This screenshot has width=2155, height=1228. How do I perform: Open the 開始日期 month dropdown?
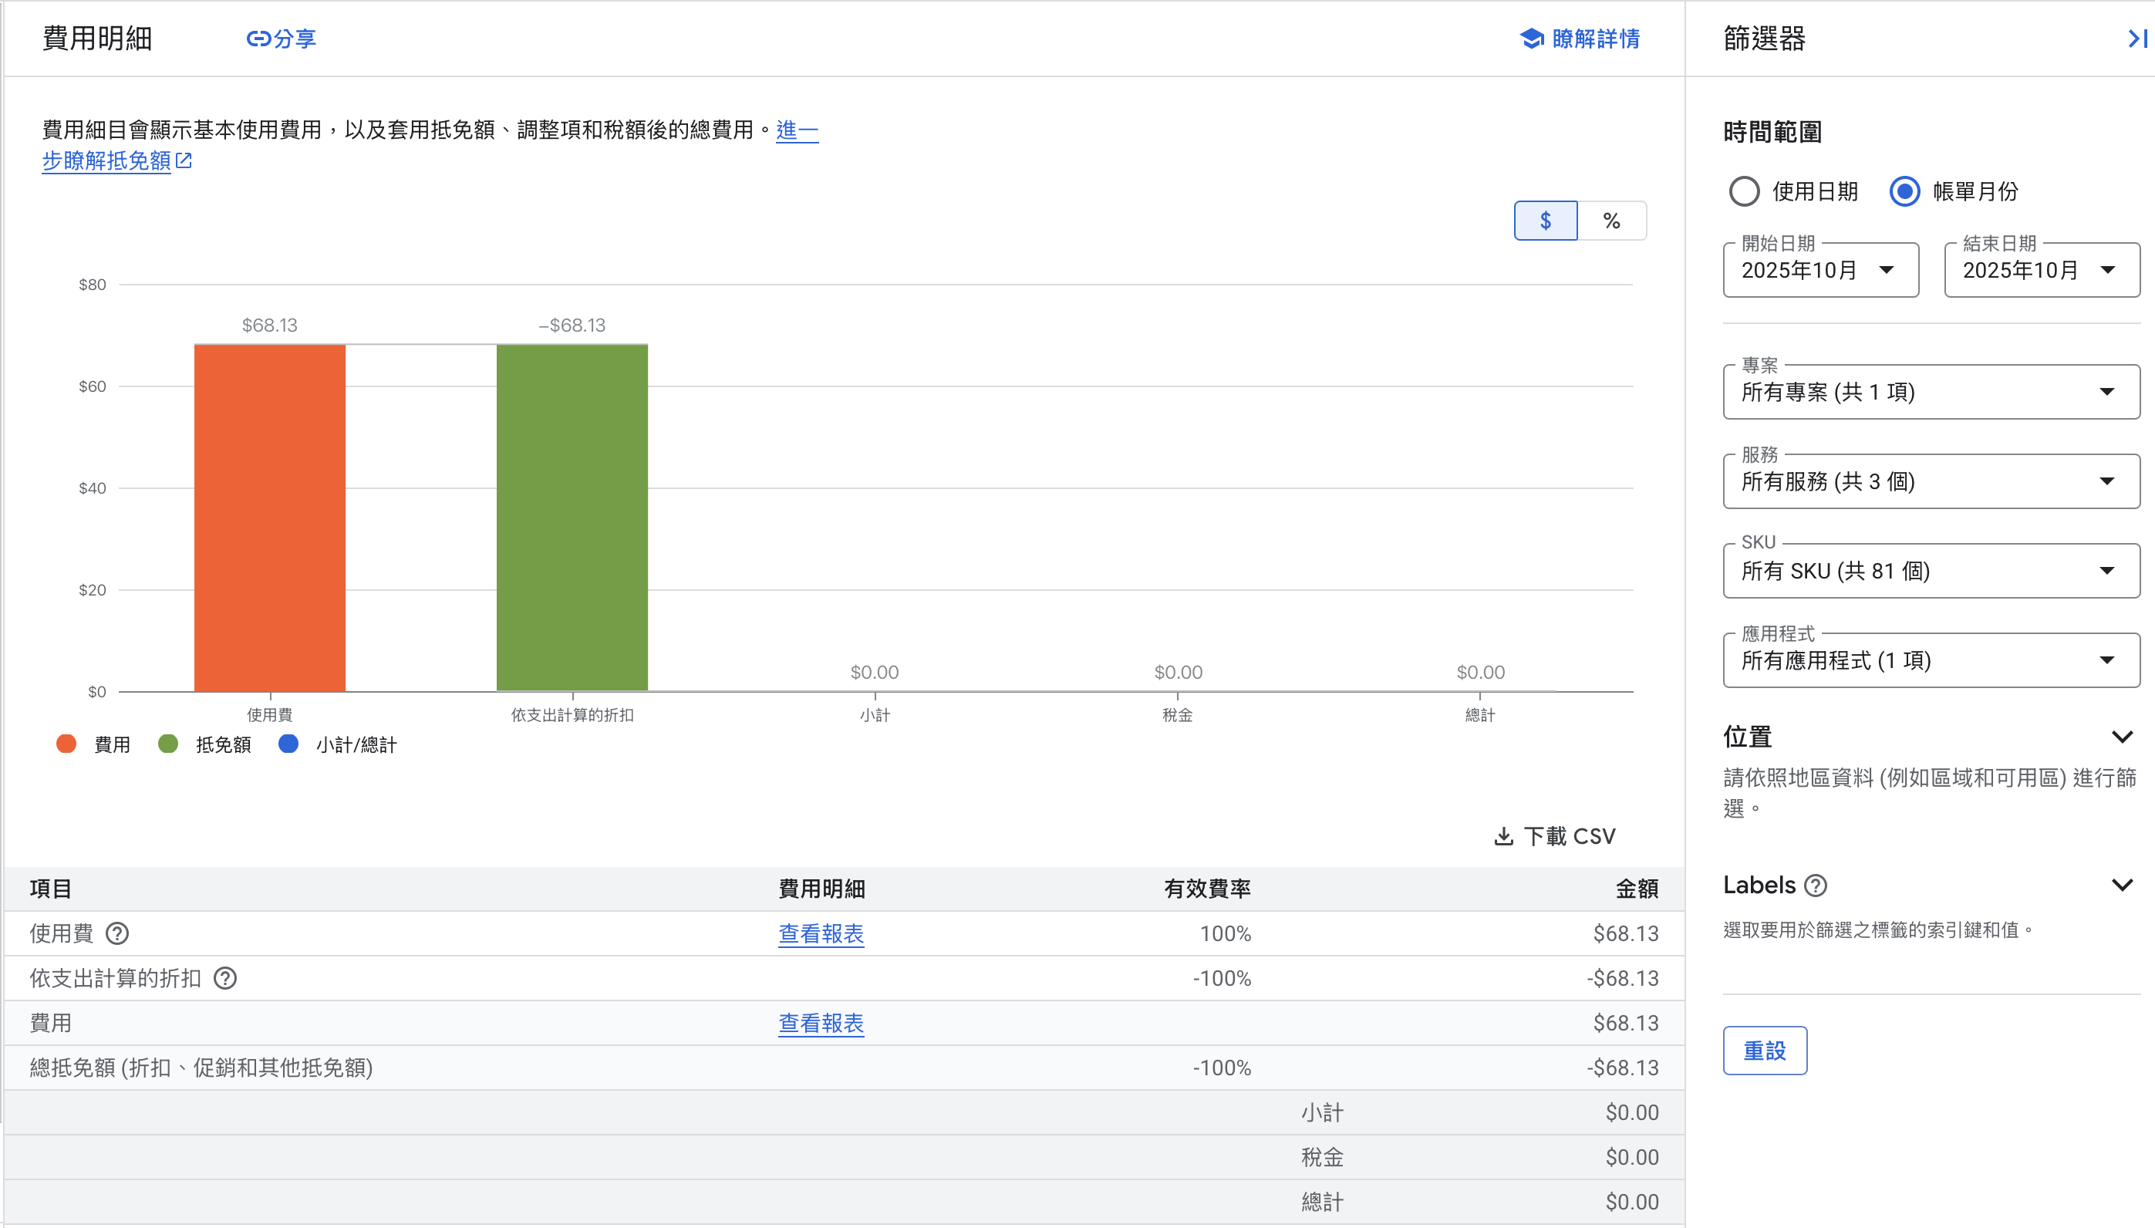(x=1820, y=270)
